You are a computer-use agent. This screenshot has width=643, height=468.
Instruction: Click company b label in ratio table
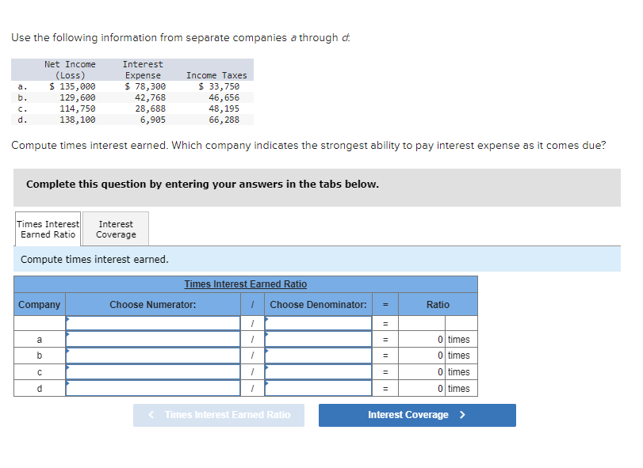tap(40, 356)
